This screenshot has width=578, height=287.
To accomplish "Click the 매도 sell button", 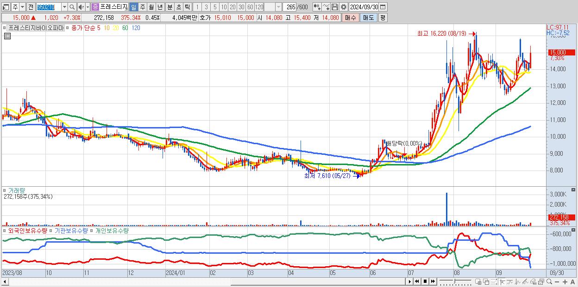I will point(369,18).
